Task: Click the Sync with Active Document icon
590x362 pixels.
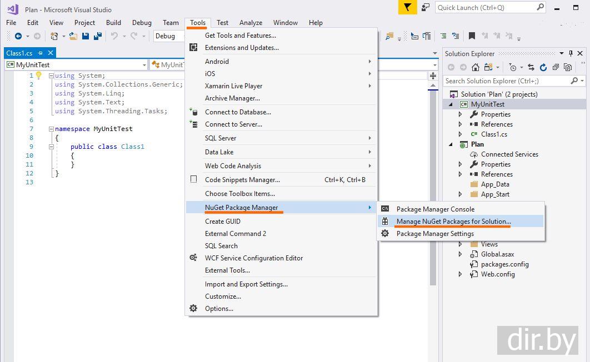Action: [531, 67]
